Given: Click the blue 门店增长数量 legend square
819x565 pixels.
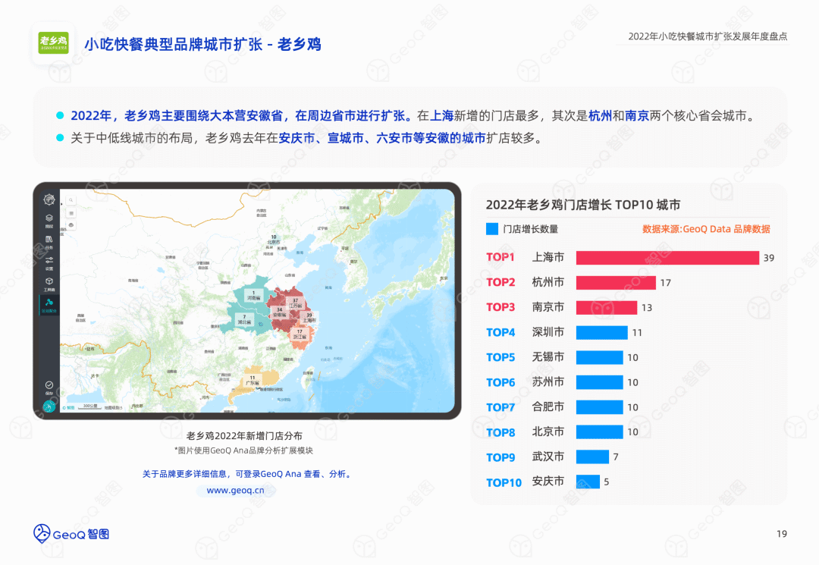Looking at the screenshot, I should [492, 229].
